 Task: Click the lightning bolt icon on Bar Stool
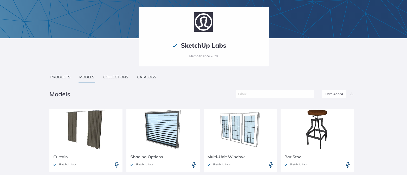click(348, 165)
